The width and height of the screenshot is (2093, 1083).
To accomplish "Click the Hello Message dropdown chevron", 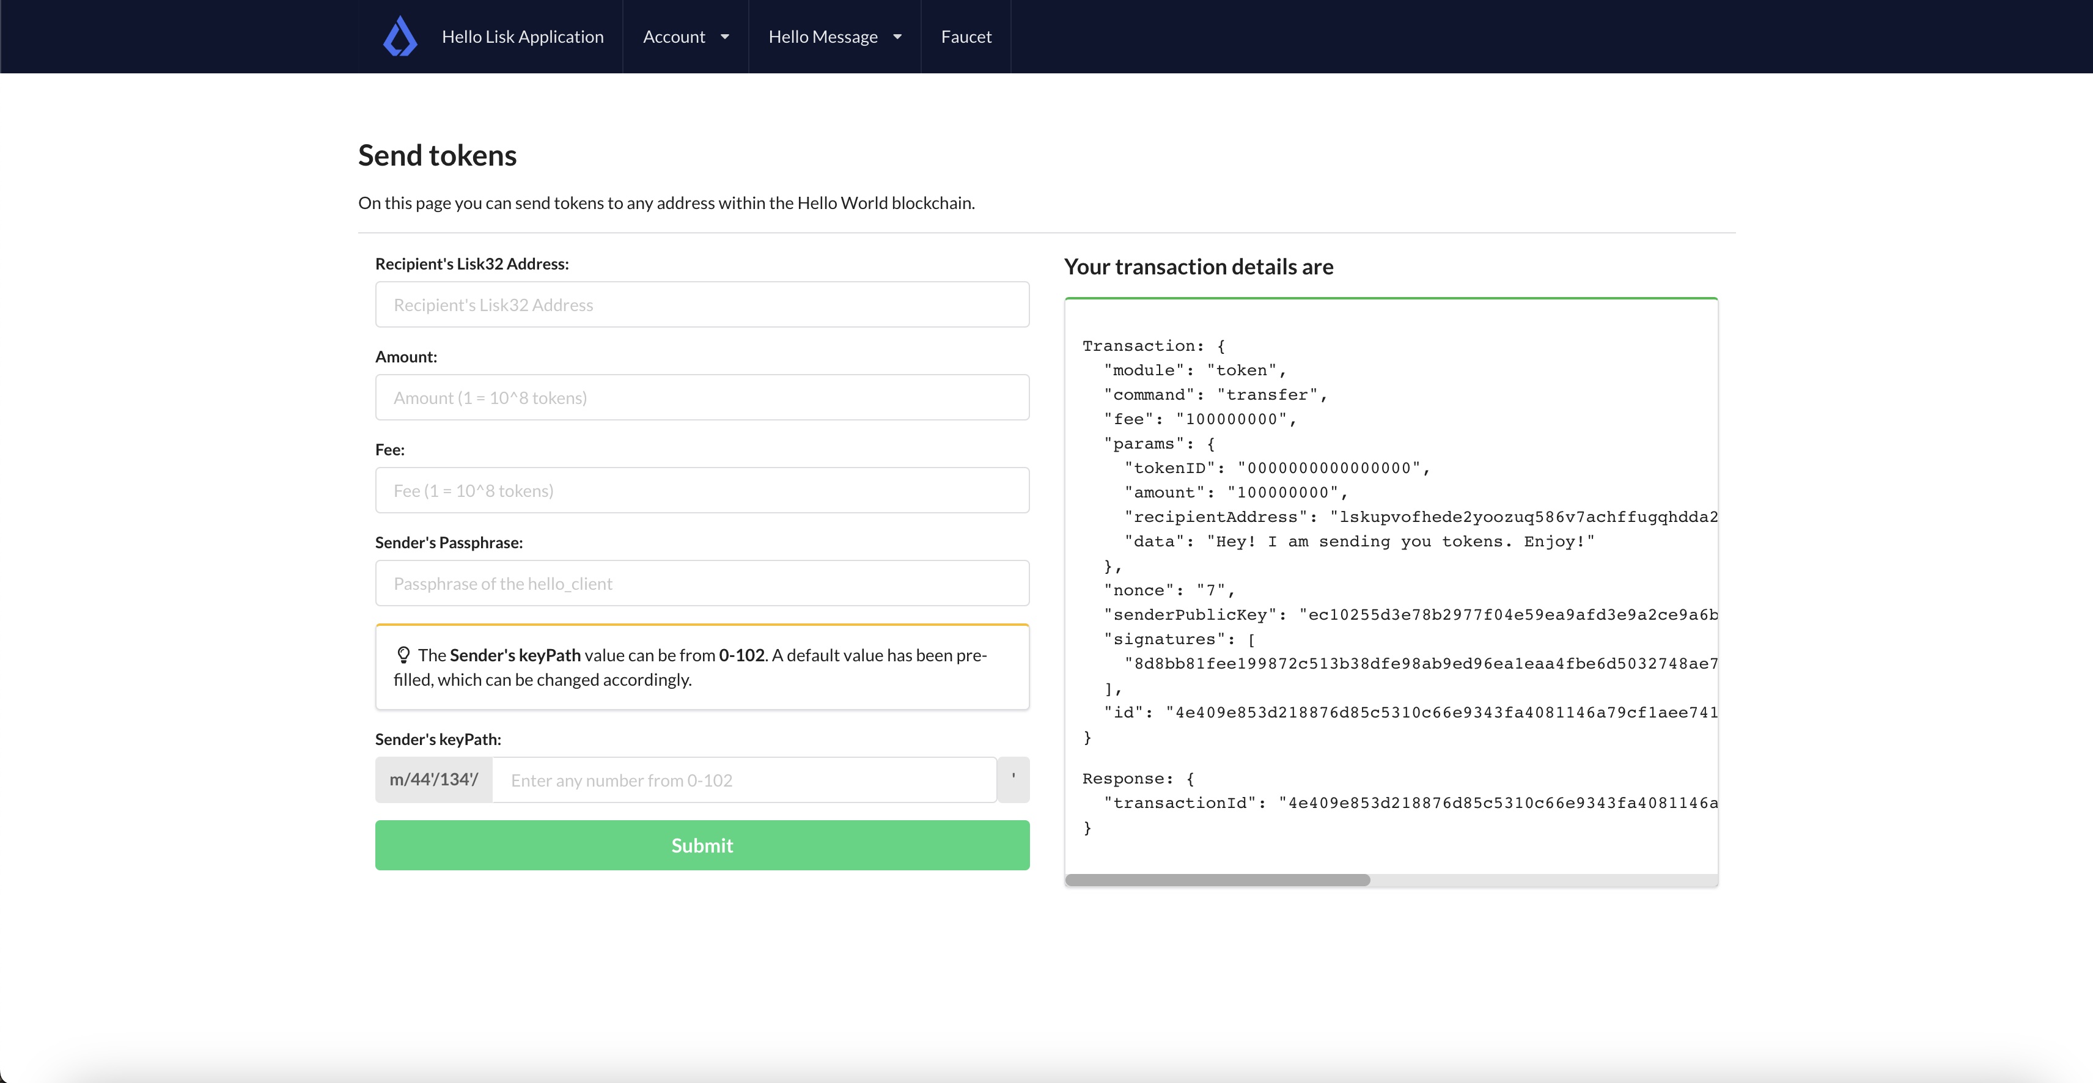I will (x=897, y=37).
